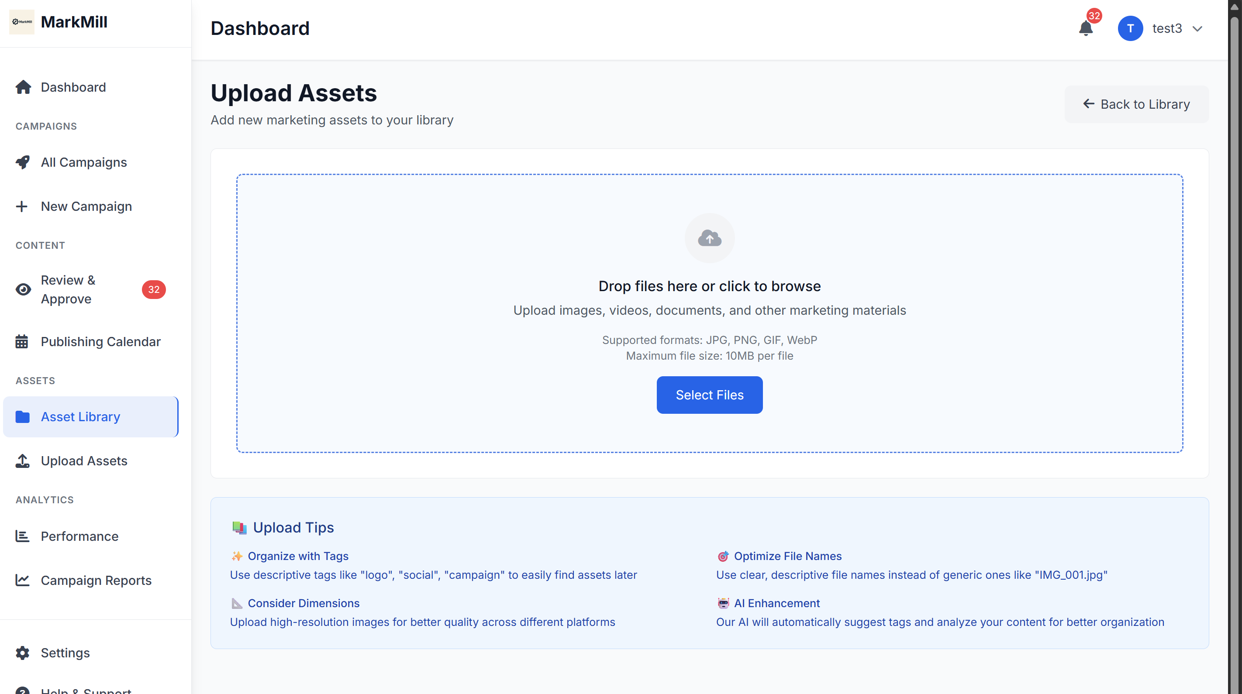The height and width of the screenshot is (694, 1242).
Task: Click the plus icon for New Campaign
Action: (22, 206)
